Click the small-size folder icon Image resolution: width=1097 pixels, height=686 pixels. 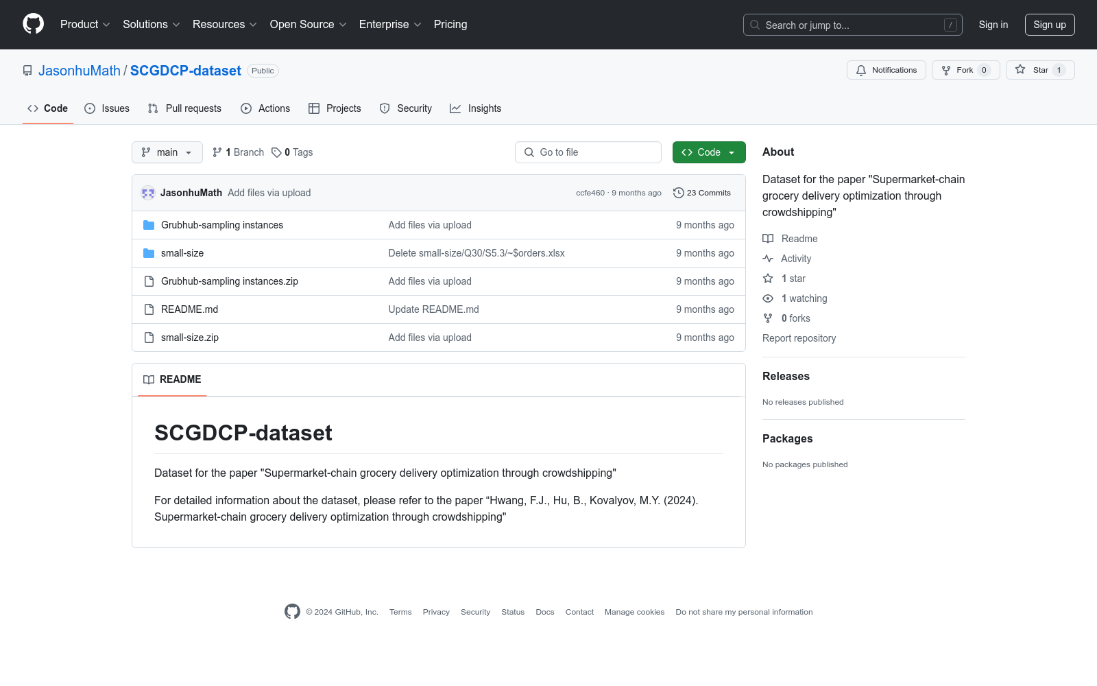tap(149, 253)
